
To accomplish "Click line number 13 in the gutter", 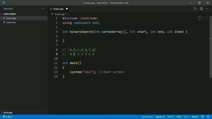I will pos(56,72).
